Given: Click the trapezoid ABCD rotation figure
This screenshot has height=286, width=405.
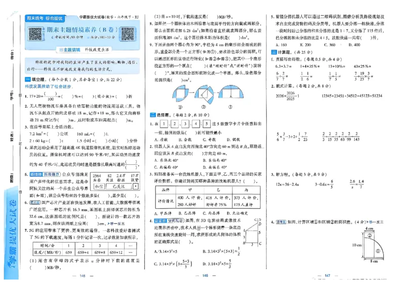Looking at the screenshot, I should coord(253,232).
